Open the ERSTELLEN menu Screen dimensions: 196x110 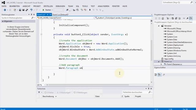(48, 6)
